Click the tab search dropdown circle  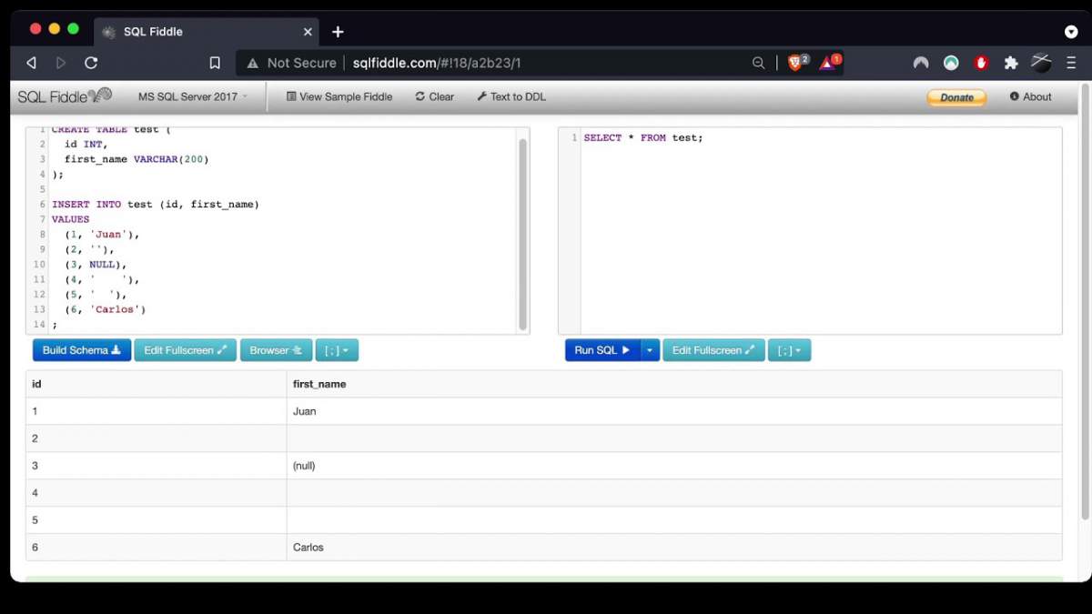click(x=1071, y=32)
